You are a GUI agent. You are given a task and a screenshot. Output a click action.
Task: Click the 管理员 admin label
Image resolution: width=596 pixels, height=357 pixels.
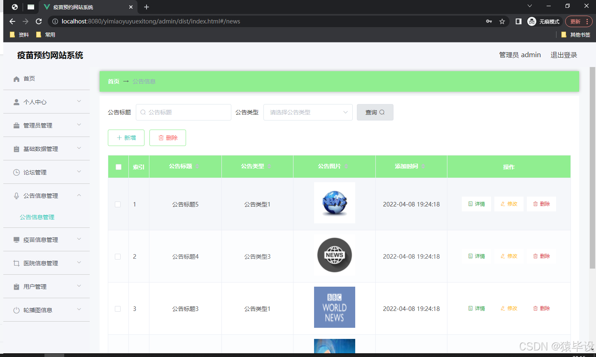(520, 55)
